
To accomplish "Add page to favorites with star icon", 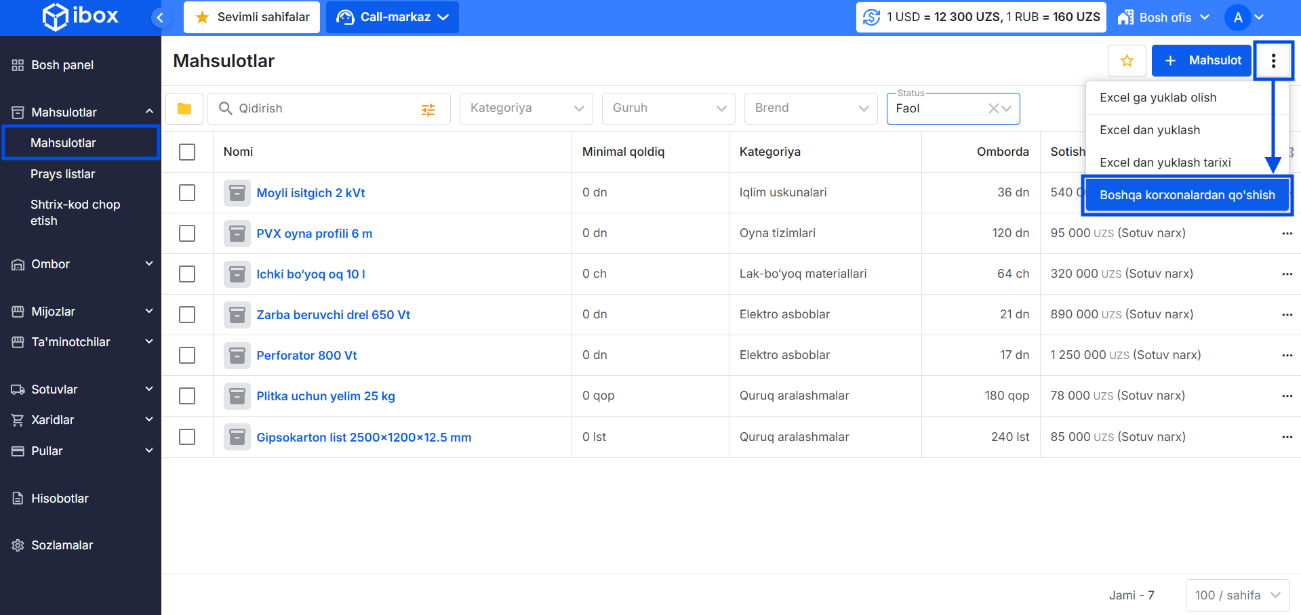I will (1127, 61).
